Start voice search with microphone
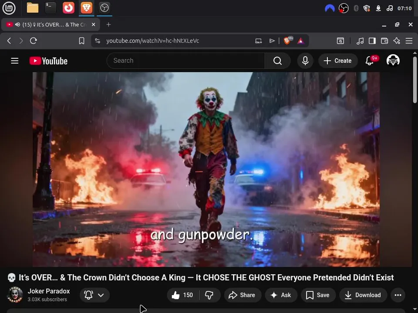 (305, 61)
